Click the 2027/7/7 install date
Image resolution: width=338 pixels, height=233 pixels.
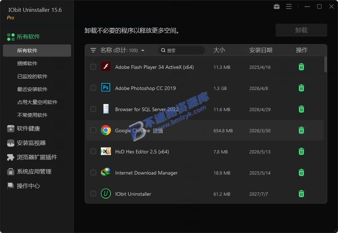[258, 194]
